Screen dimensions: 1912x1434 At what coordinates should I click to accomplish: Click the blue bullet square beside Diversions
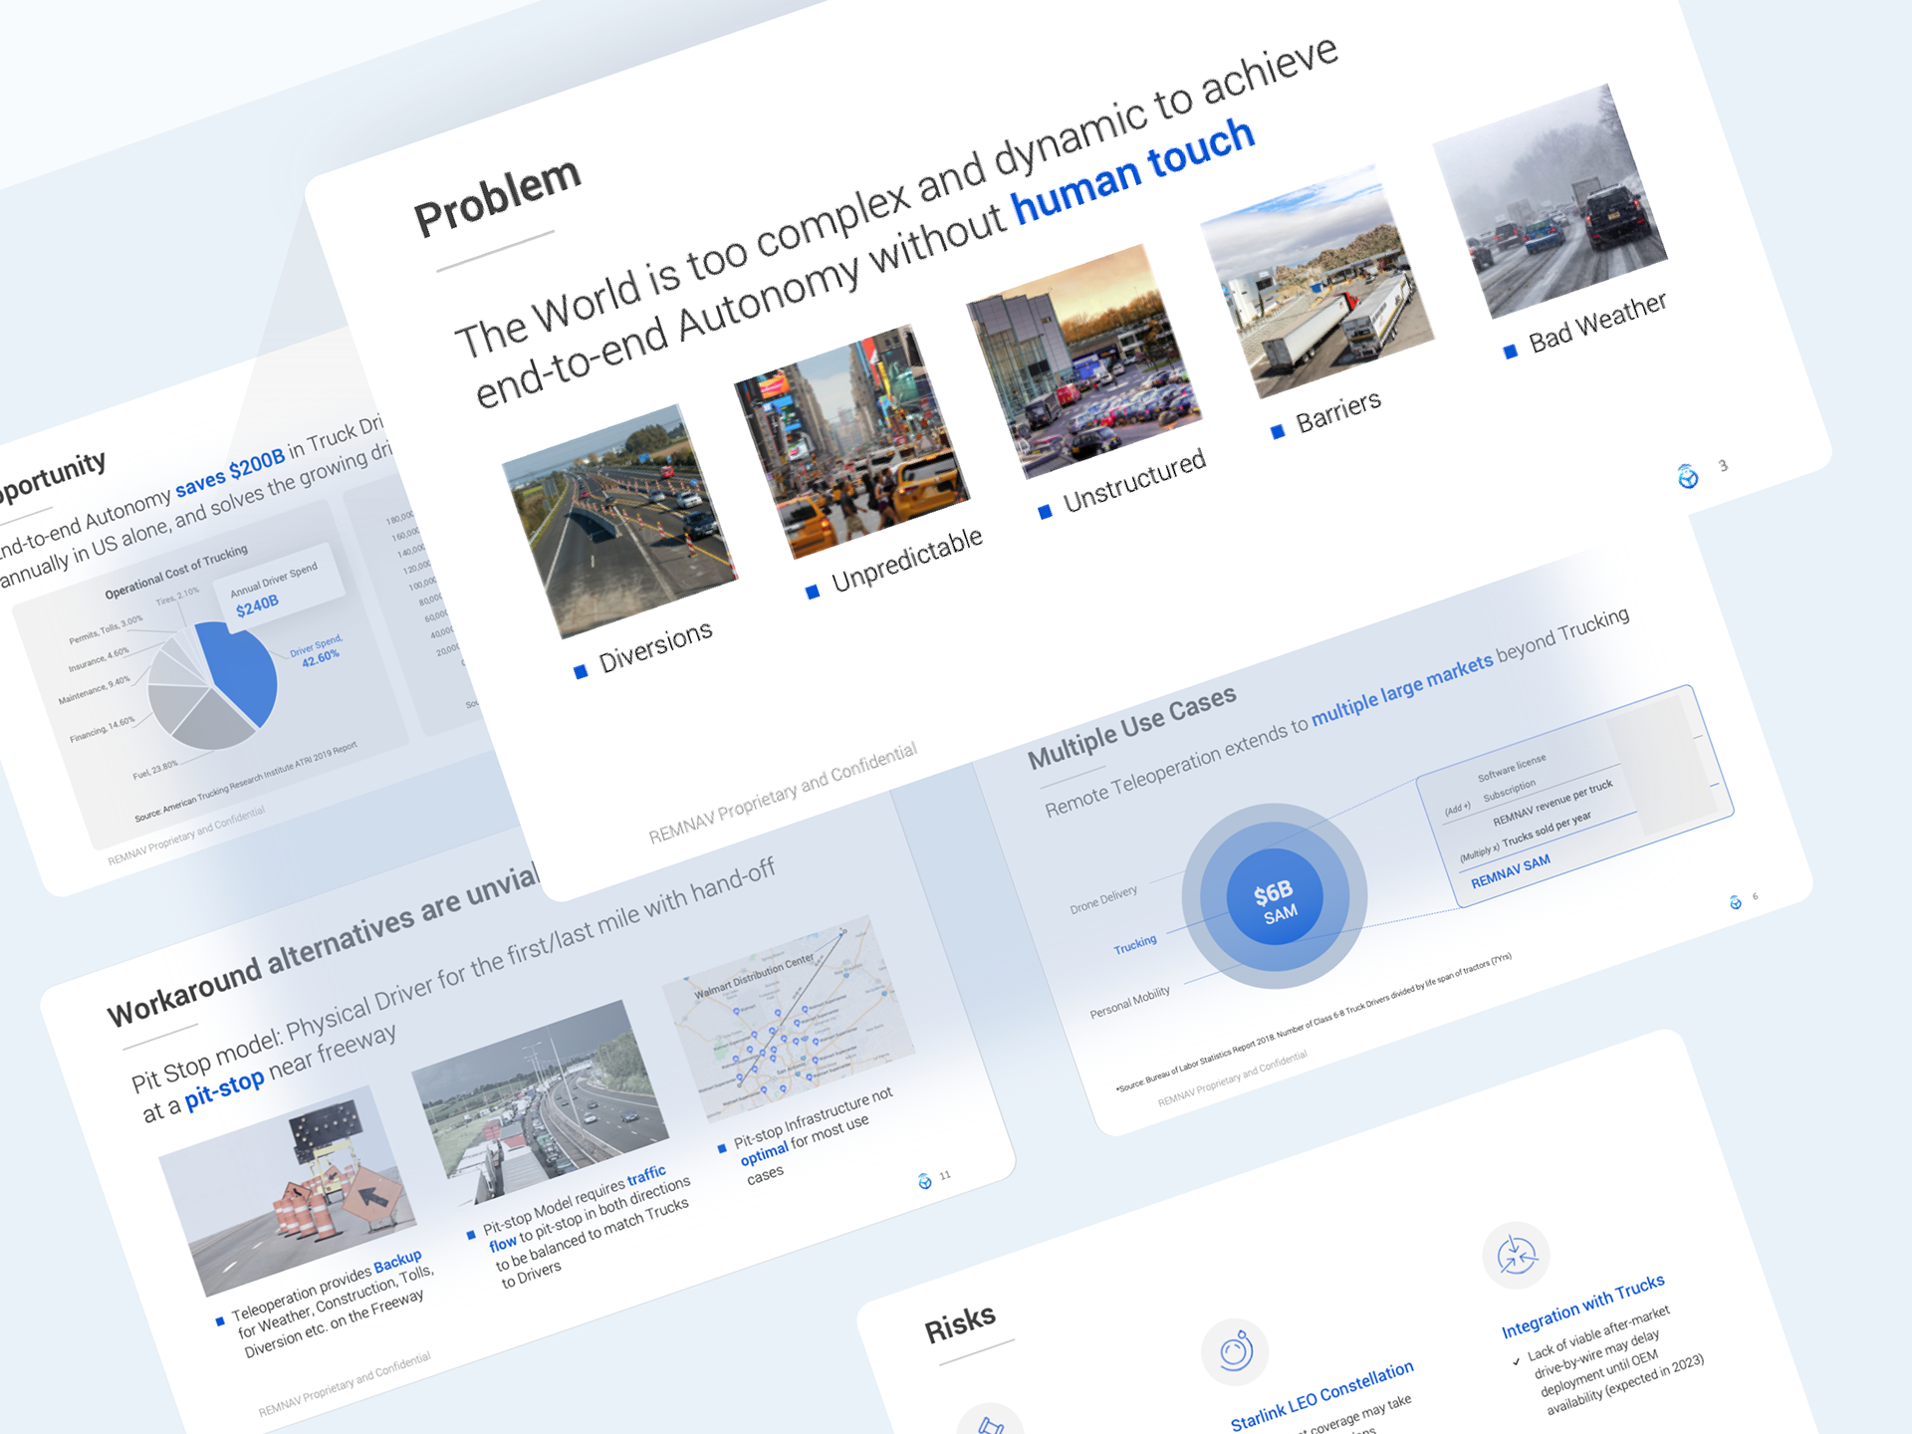581,672
